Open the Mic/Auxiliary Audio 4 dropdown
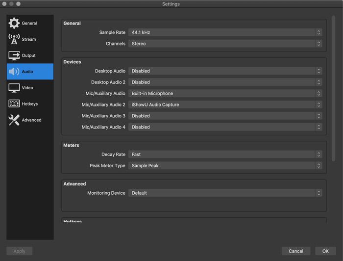The image size is (343, 261). pos(225,127)
